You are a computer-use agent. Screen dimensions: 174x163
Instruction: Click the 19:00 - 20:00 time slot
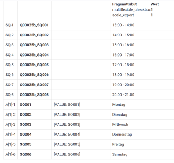click(x=123, y=85)
